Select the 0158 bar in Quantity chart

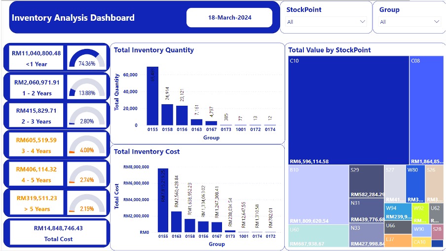[167, 114]
